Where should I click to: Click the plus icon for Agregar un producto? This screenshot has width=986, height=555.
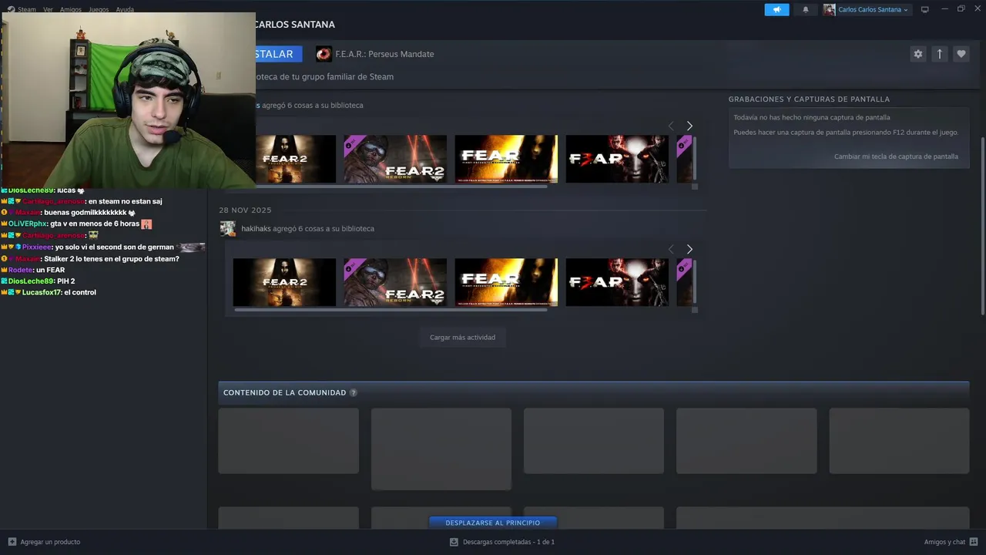12,542
